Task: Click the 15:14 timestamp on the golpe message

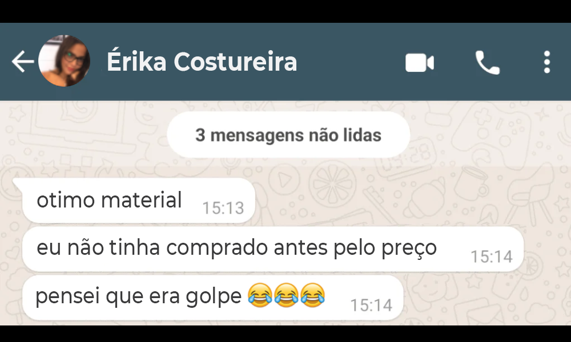Action: 371,305
